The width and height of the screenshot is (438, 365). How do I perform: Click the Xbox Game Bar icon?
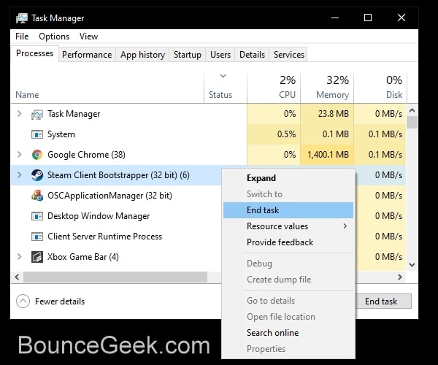coord(37,257)
